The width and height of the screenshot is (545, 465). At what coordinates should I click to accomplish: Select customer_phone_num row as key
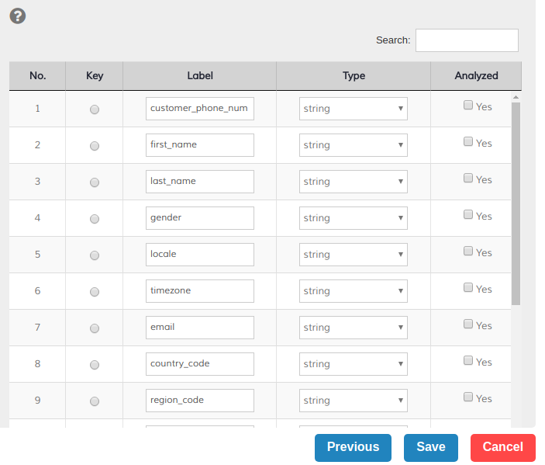tap(95, 109)
